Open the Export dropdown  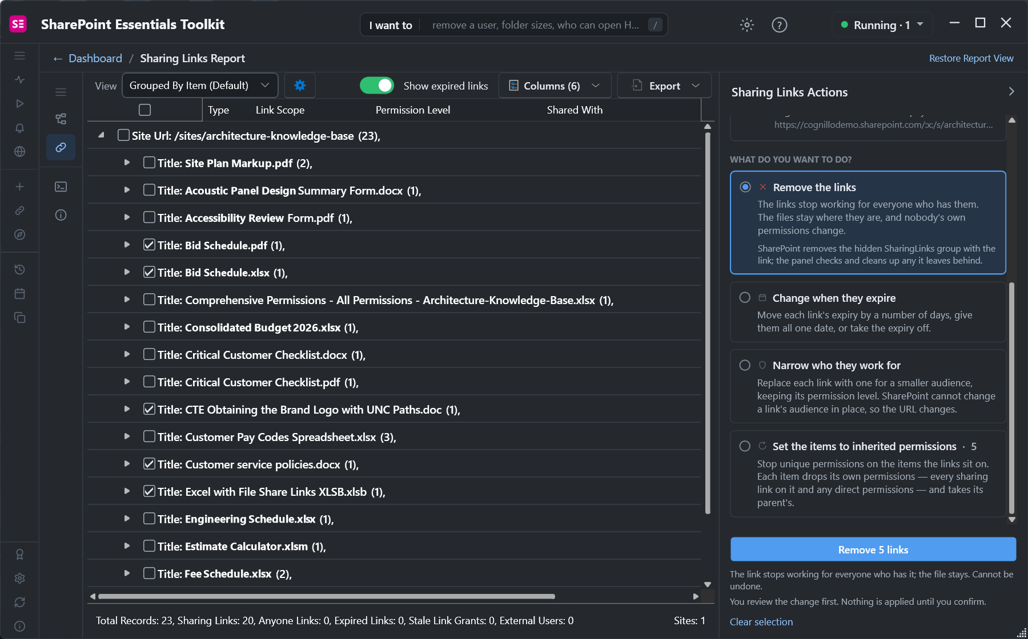point(665,86)
